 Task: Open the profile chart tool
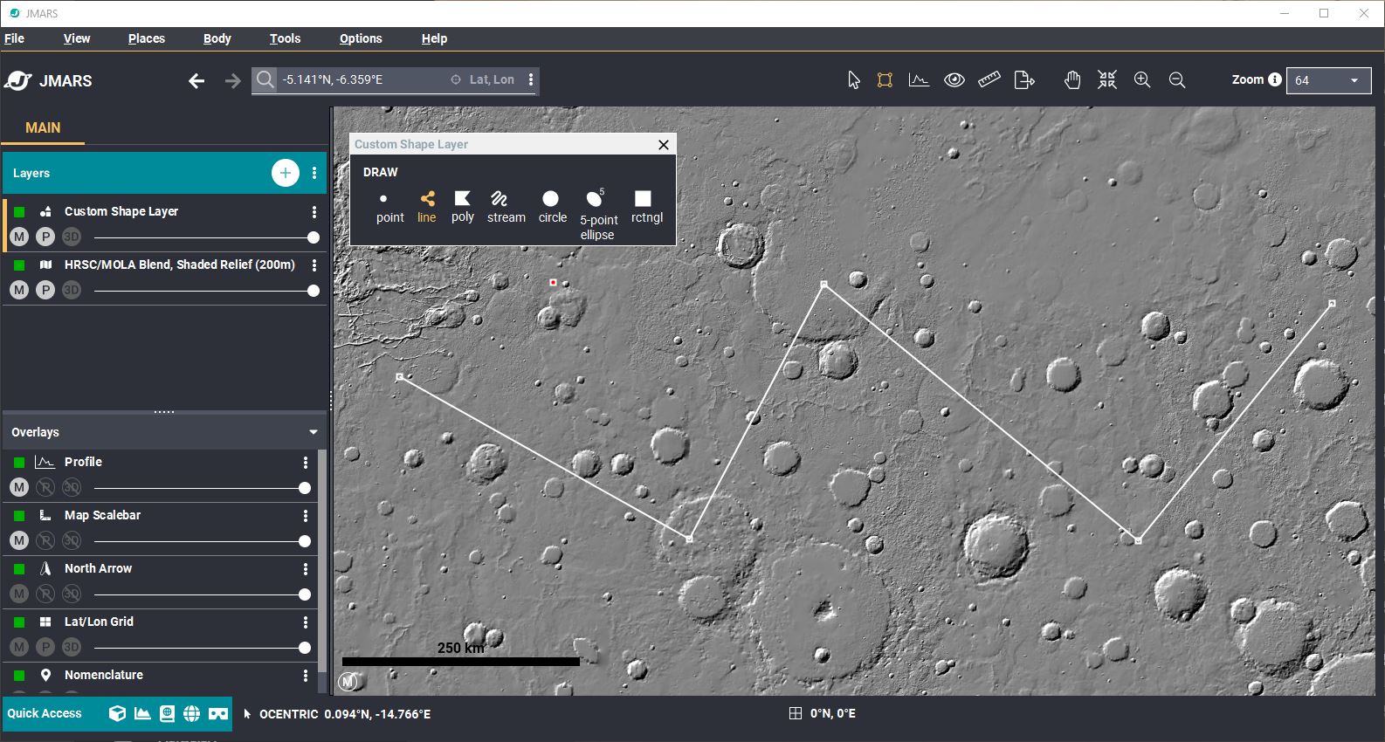[x=919, y=80]
